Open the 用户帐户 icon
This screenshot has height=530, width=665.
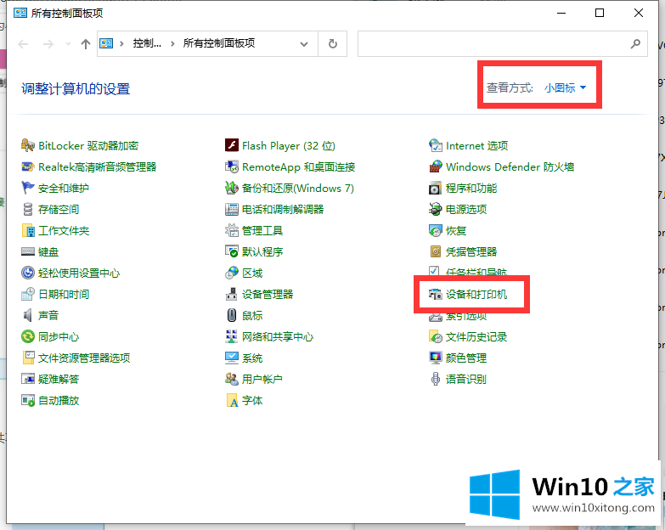tap(232, 379)
